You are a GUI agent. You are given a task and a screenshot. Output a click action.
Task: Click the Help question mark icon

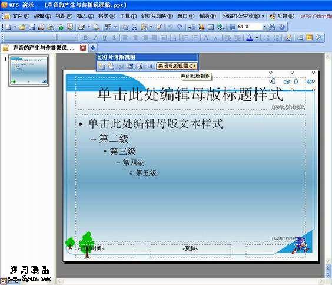click(282, 27)
